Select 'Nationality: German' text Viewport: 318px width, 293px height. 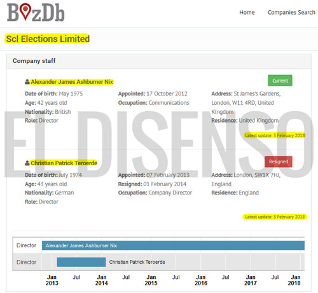click(50, 193)
